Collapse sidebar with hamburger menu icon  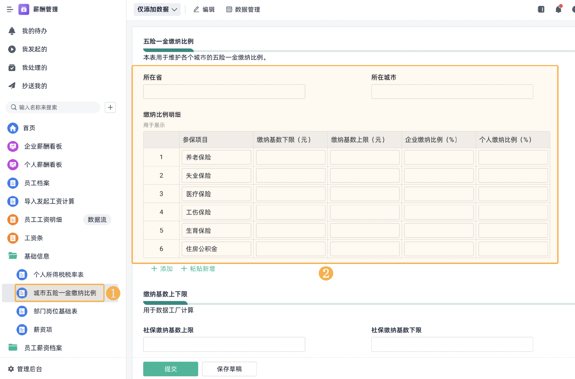pyautogui.click(x=10, y=10)
